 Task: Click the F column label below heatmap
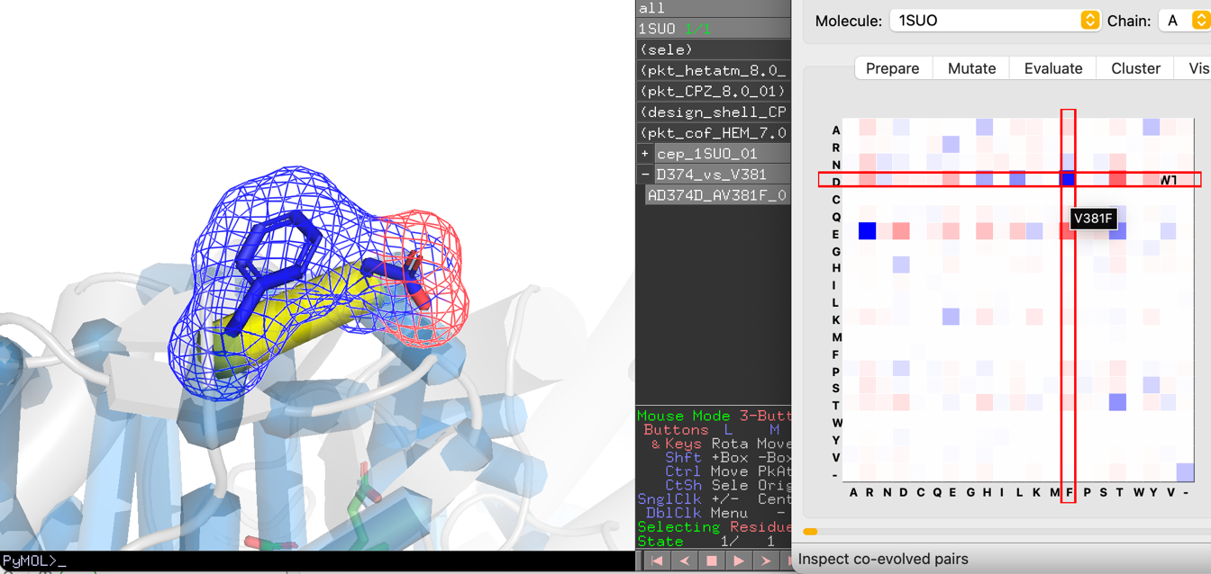1069,492
